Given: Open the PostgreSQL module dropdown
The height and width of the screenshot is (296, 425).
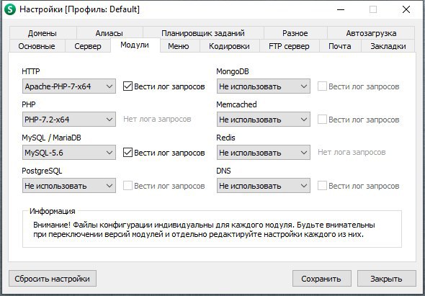Looking at the screenshot, I should 69,186.
